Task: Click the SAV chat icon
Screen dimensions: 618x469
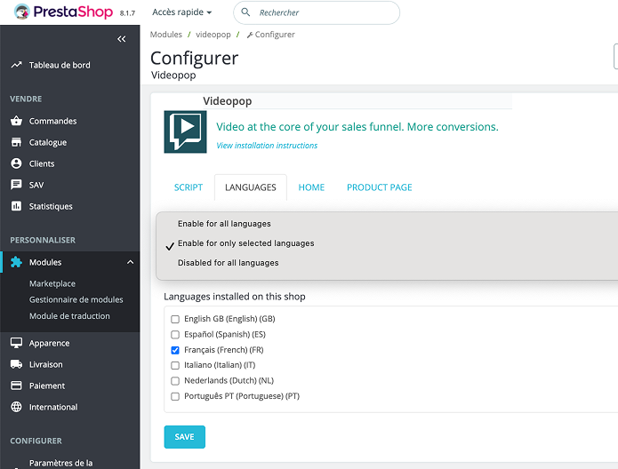Action: tap(16, 185)
